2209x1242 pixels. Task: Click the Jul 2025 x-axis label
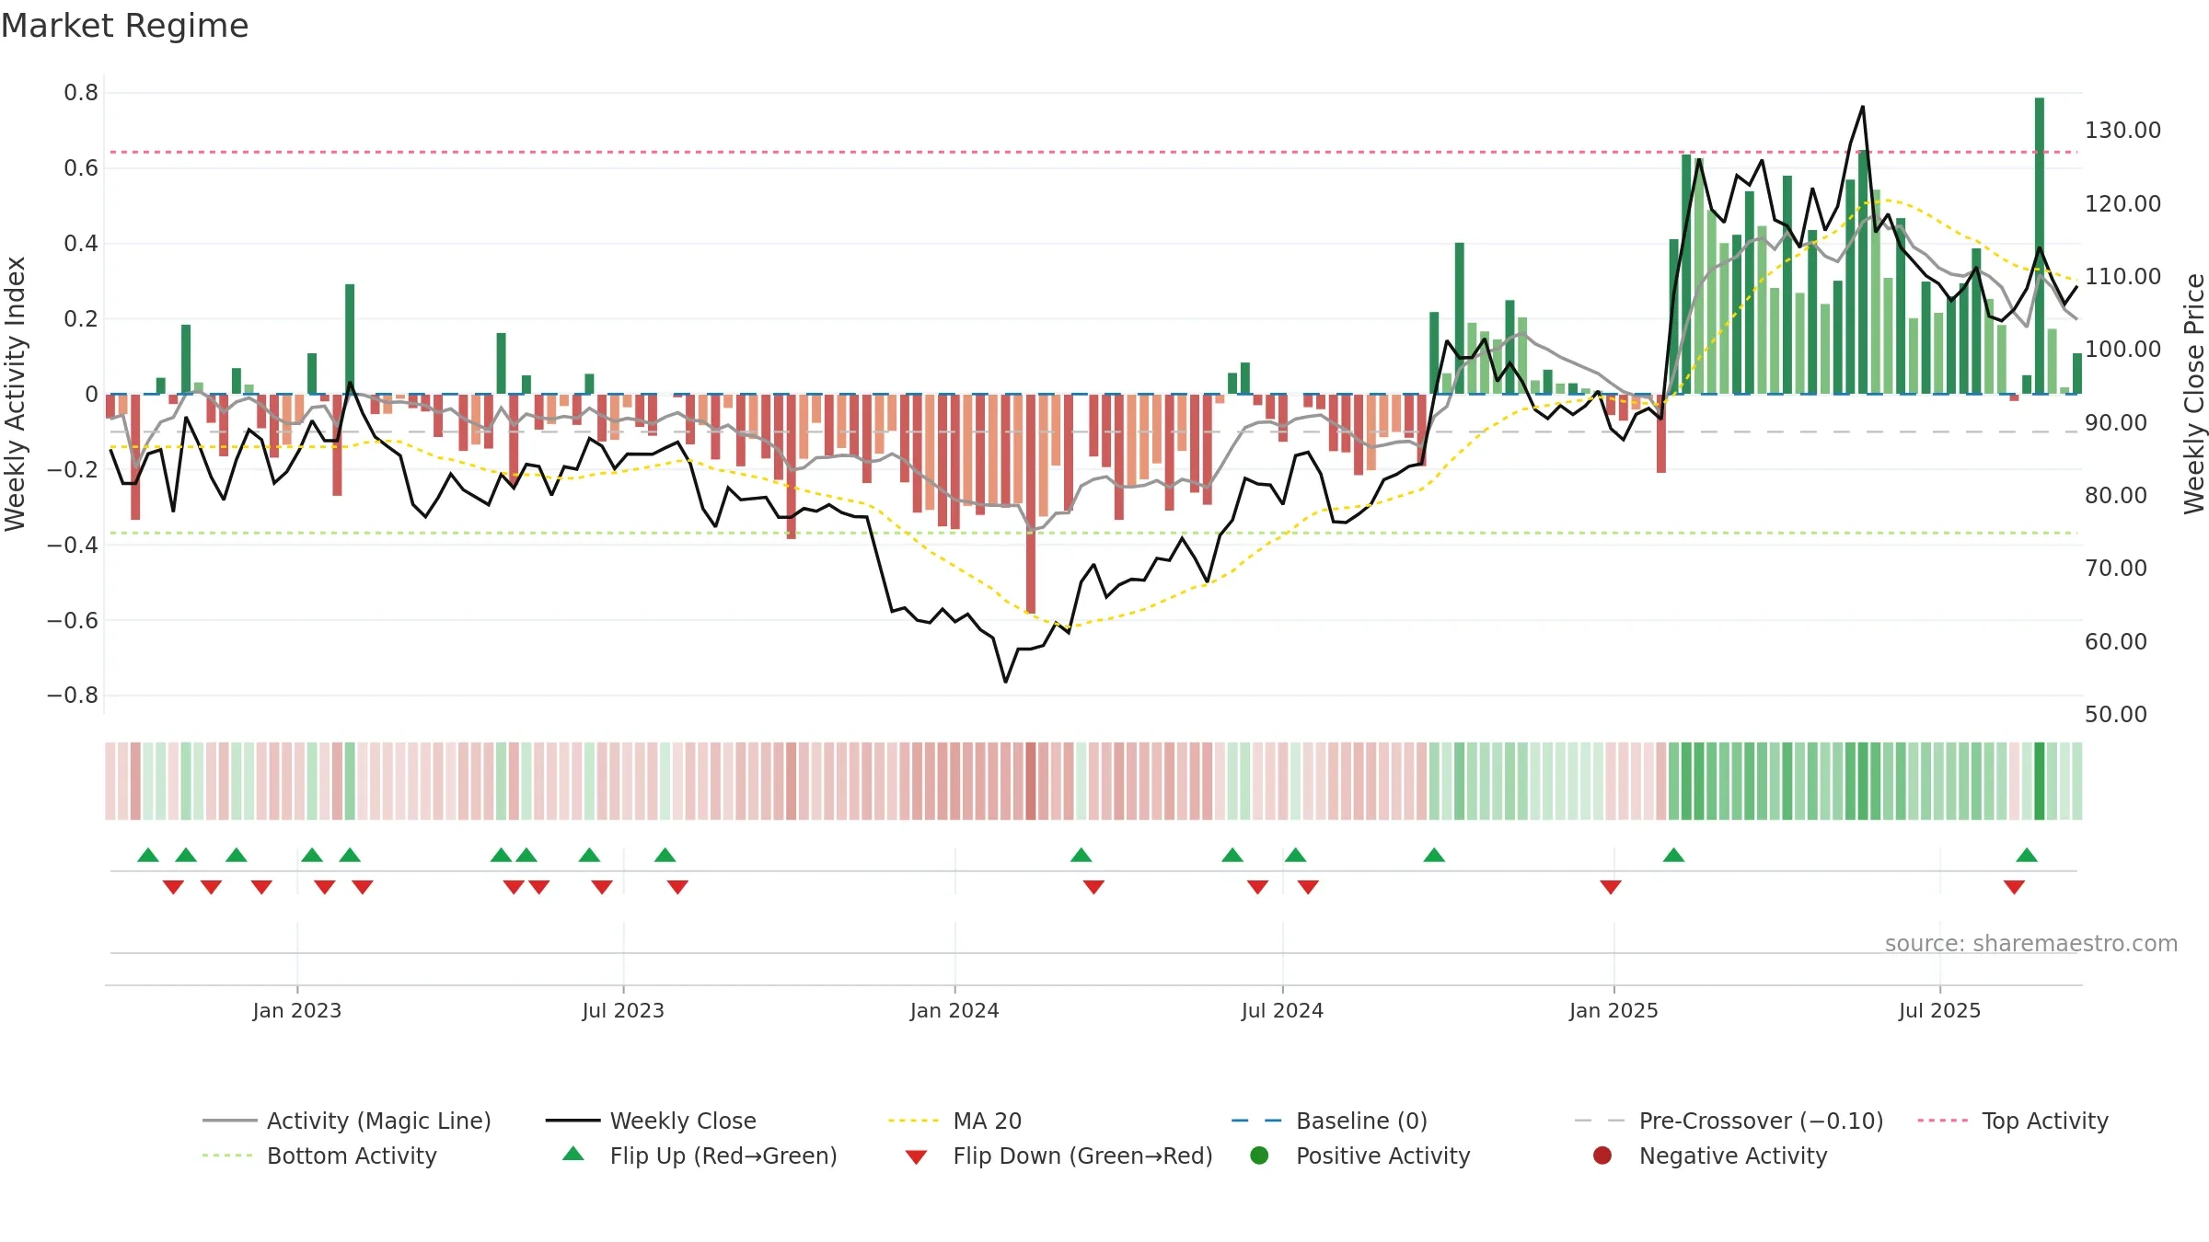click(1939, 1010)
